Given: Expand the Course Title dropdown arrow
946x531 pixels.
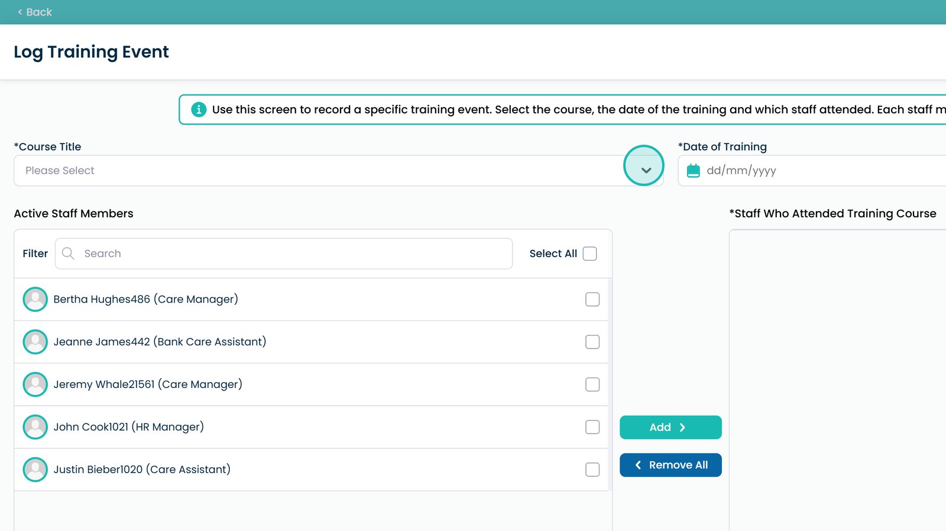Looking at the screenshot, I should tap(646, 170).
